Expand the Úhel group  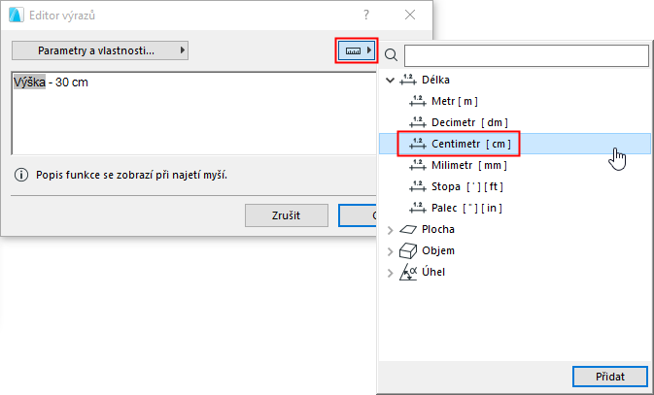(391, 272)
